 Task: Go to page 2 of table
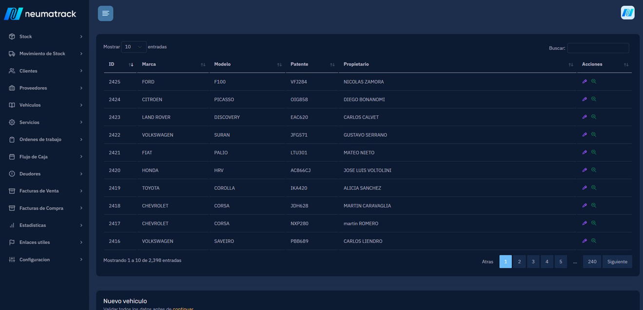coord(519,262)
